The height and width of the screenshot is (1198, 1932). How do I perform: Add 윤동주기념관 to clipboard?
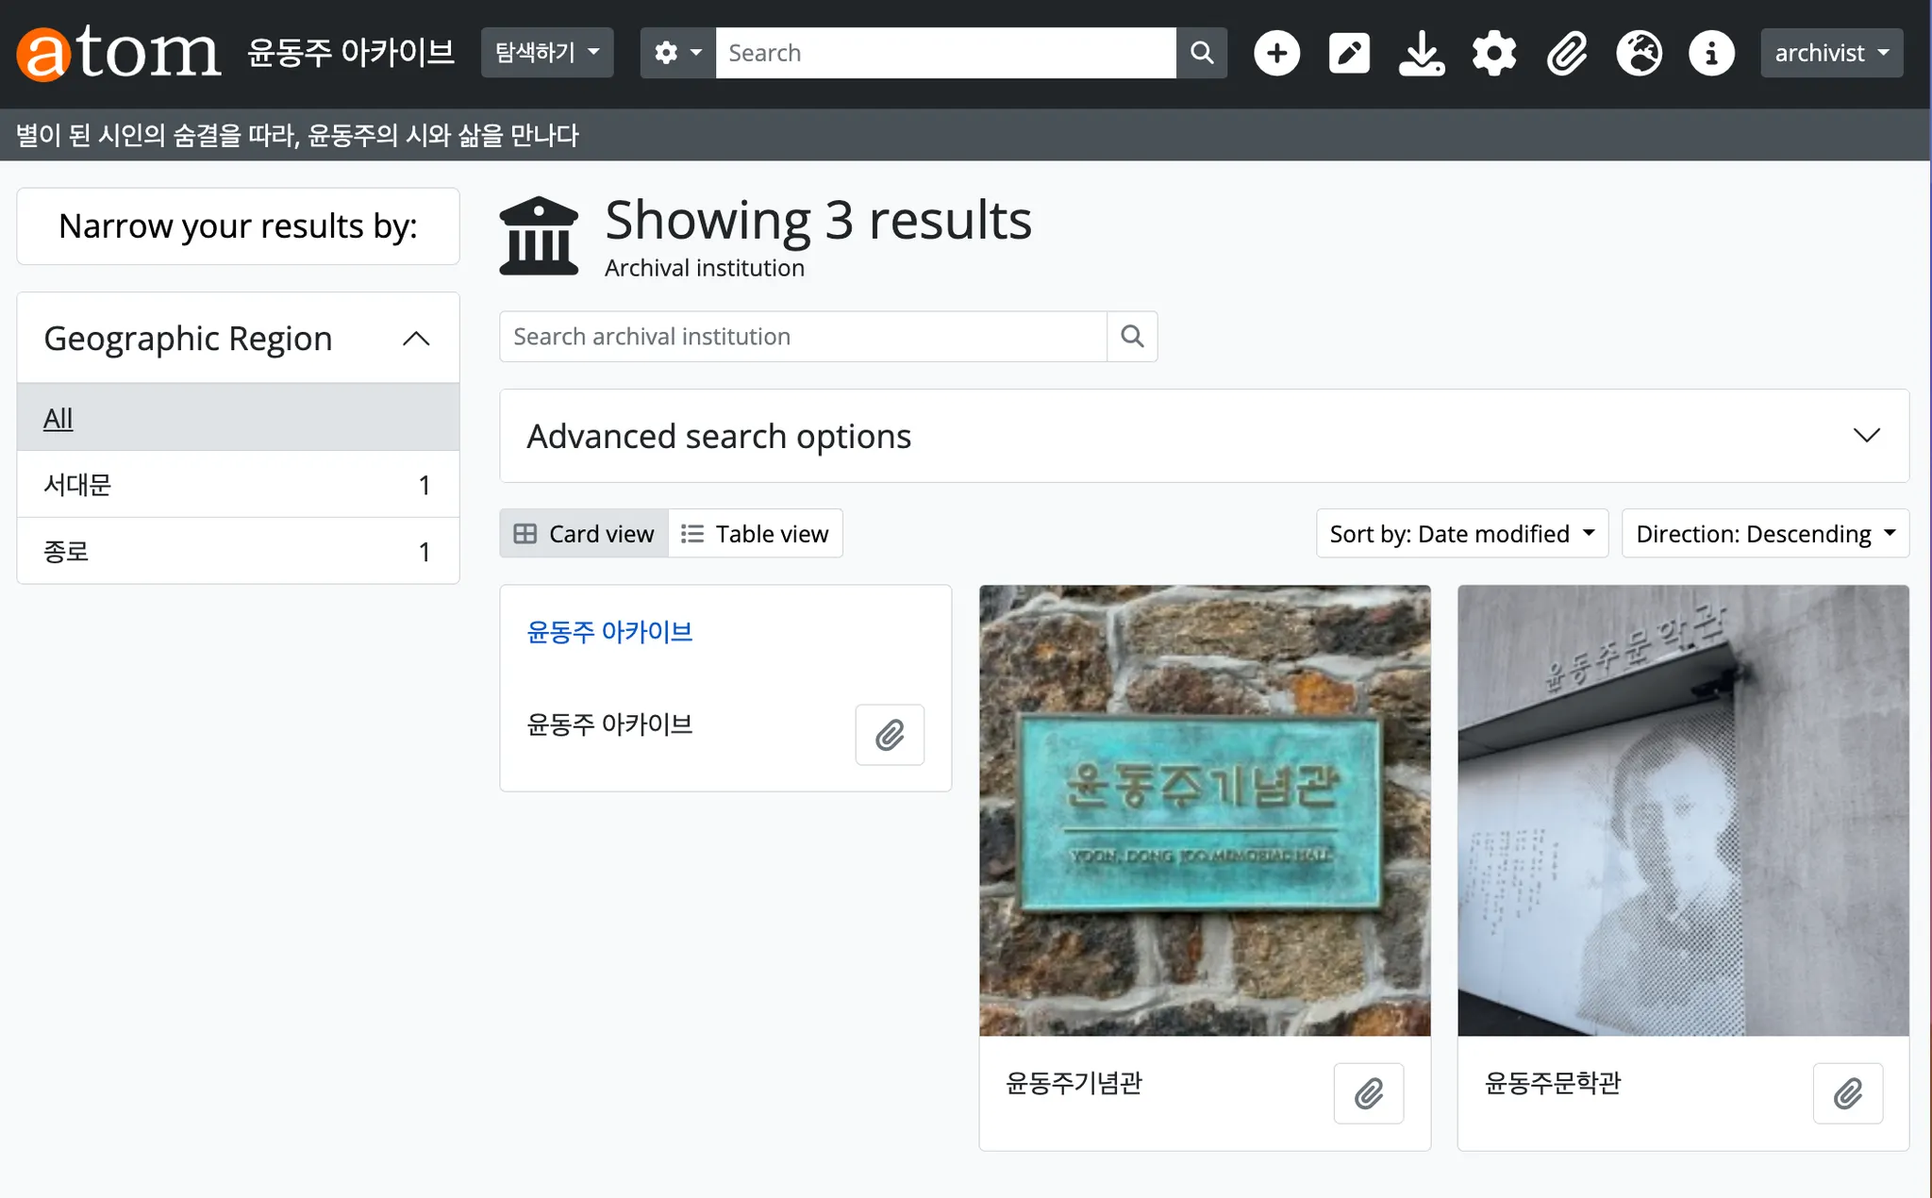pos(1368,1093)
